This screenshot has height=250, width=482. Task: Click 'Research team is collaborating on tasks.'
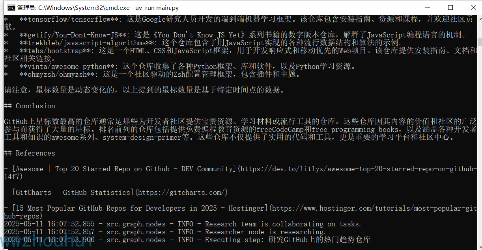[x=283, y=224]
